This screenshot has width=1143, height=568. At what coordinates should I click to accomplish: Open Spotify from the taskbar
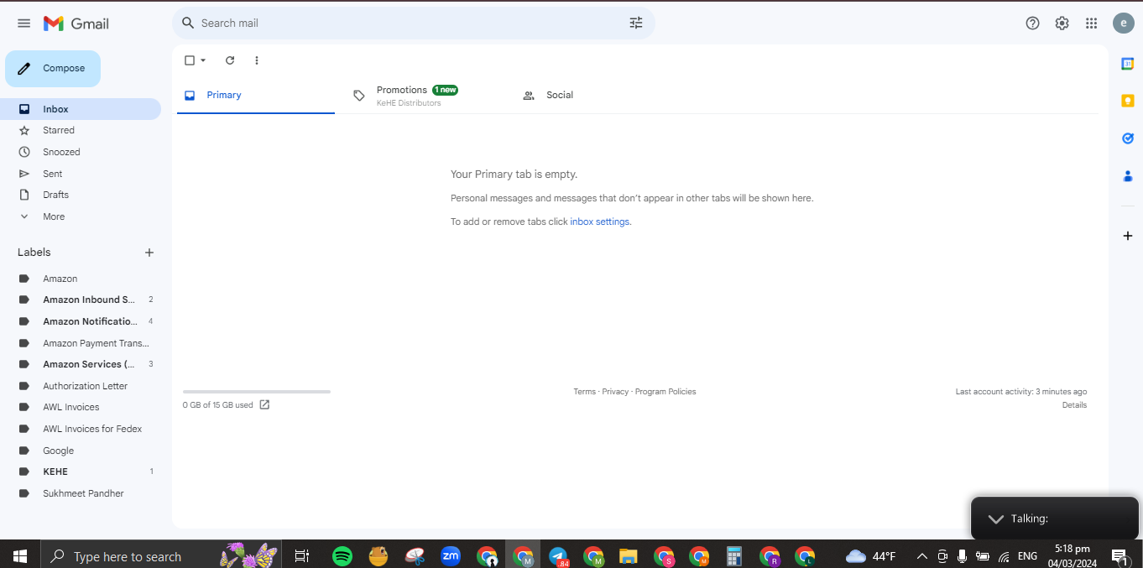tap(342, 555)
